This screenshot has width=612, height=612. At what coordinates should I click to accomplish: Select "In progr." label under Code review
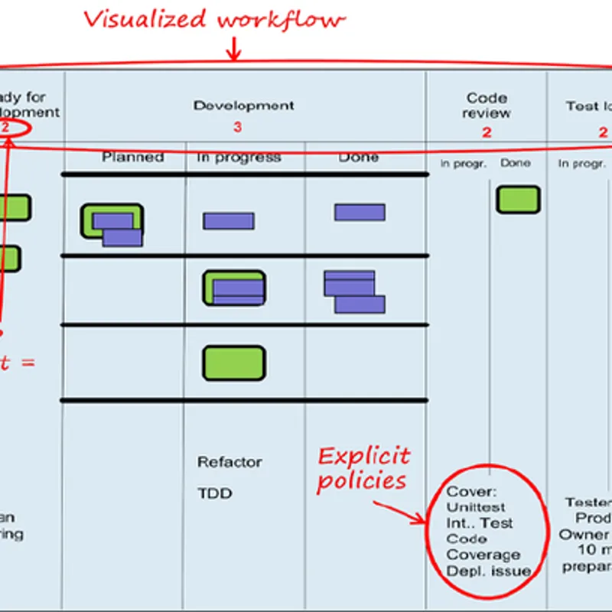(x=464, y=164)
